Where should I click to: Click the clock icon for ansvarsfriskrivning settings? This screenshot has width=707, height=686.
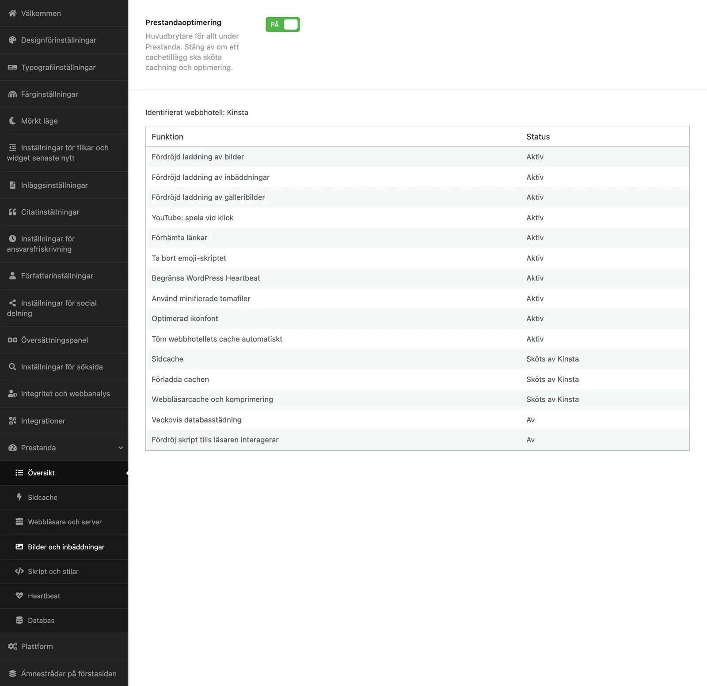point(12,239)
